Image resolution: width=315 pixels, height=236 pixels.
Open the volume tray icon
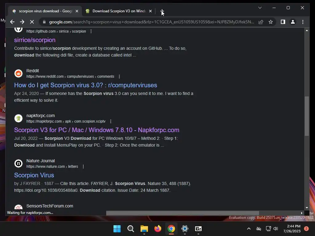[276, 229]
